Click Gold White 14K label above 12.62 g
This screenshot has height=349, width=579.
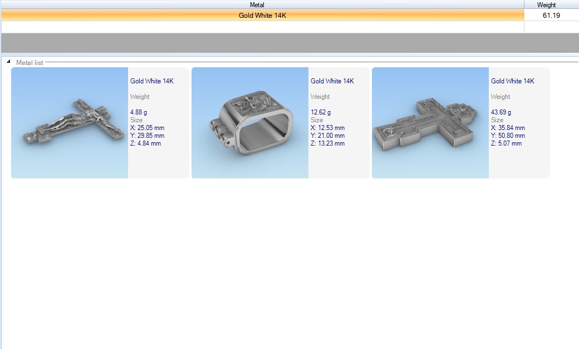pos(332,81)
